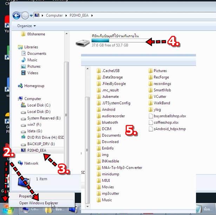Select the buyandsellshop.xlsx file icon
This screenshot has height=215, width=216.
point(151,116)
